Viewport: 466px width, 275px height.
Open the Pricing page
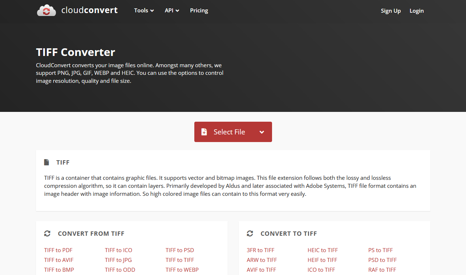point(199,11)
